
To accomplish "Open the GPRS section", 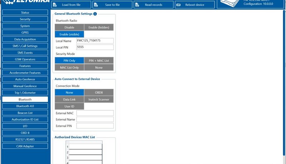I will pyautogui.click(x=25, y=33).
